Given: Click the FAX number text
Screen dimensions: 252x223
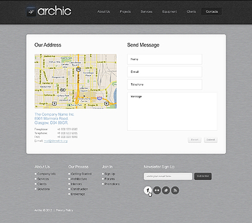Looking at the screenshot, I should [67, 137].
